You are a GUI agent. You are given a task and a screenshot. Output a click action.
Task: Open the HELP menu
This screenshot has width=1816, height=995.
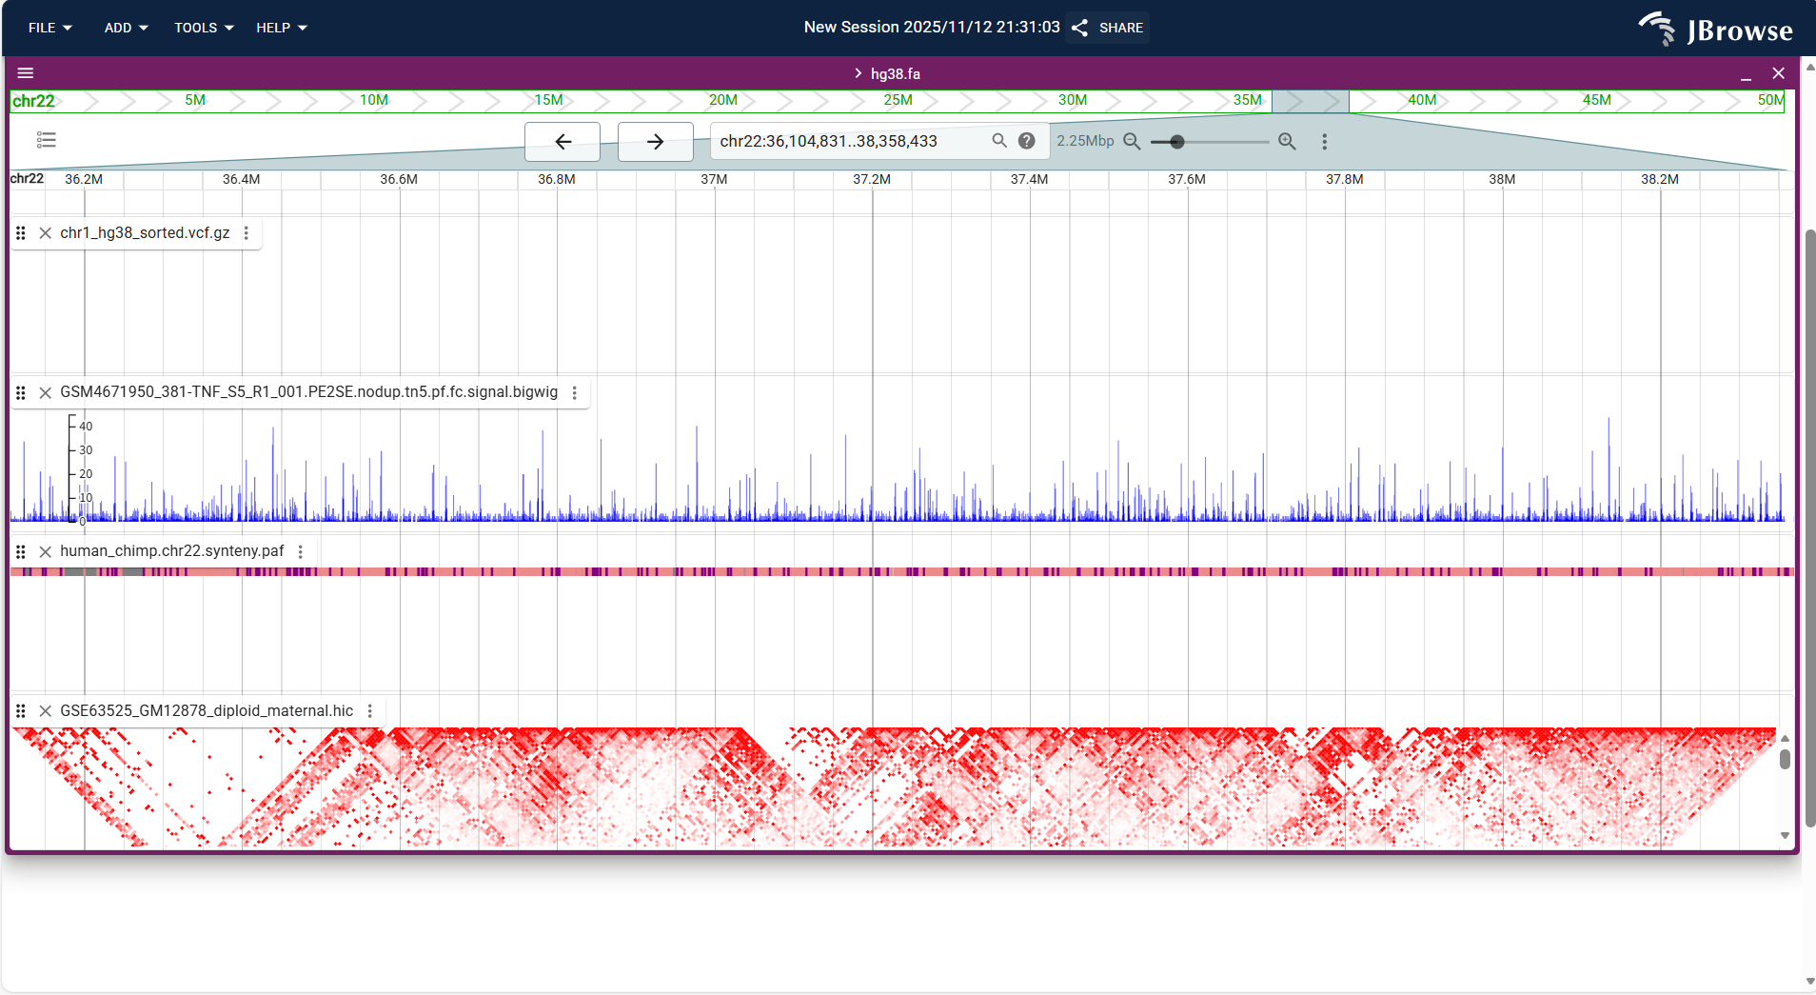[280, 28]
